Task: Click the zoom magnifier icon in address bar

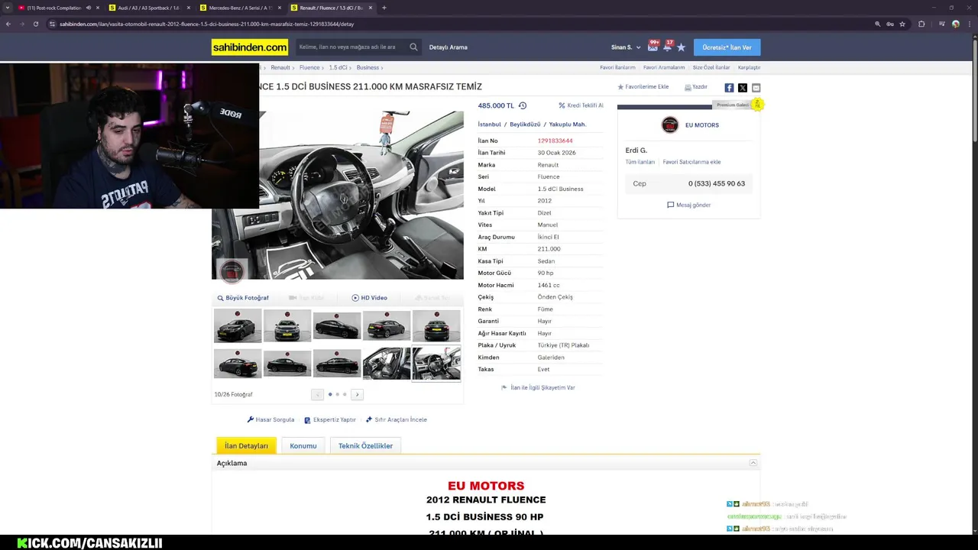Action: [x=877, y=24]
